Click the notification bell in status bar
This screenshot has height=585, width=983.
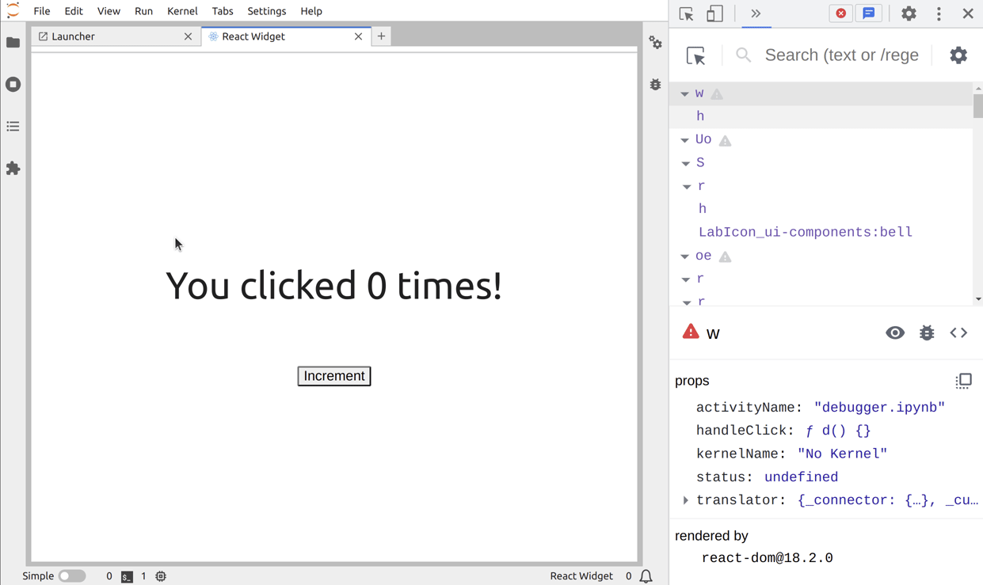pyautogui.click(x=646, y=576)
